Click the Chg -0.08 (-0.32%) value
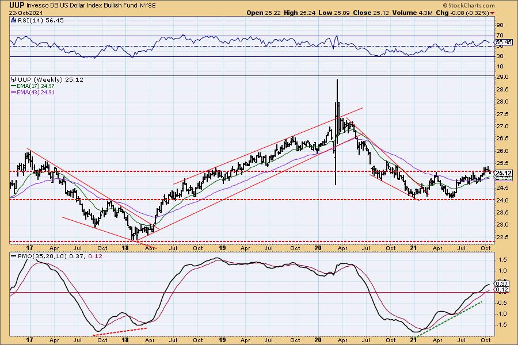518x345 pixels. (x=463, y=13)
